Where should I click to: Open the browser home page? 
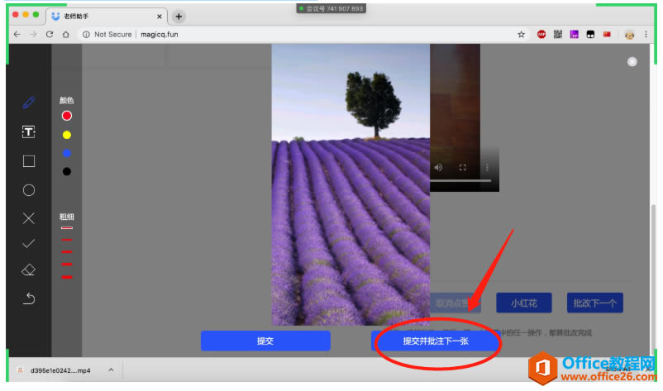point(65,34)
